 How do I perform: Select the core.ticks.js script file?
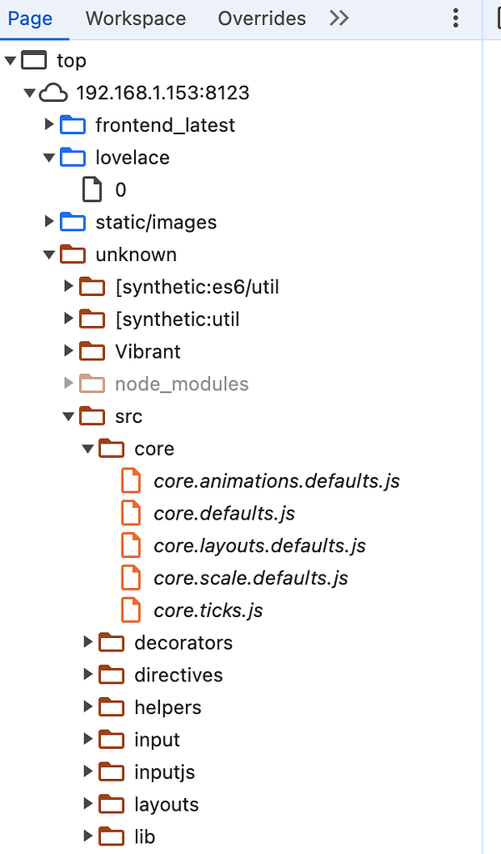[x=208, y=610]
